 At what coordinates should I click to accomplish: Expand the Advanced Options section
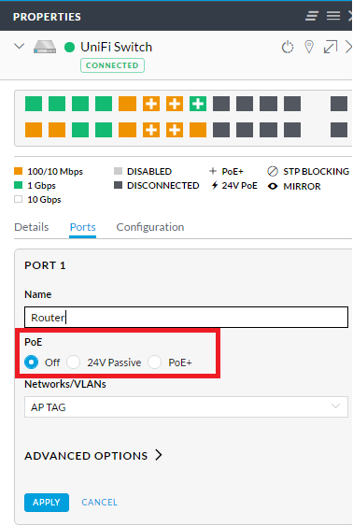tap(93, 456)
